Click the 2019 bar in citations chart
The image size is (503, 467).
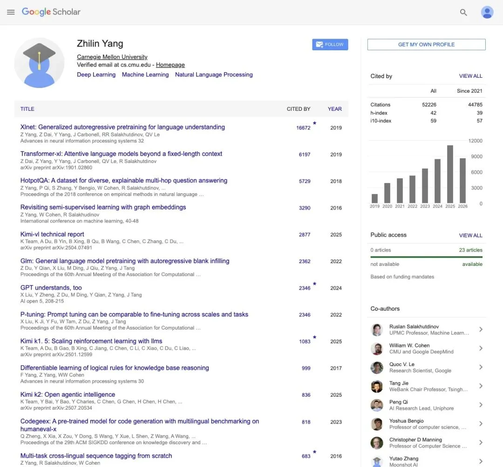click(374, 198)
